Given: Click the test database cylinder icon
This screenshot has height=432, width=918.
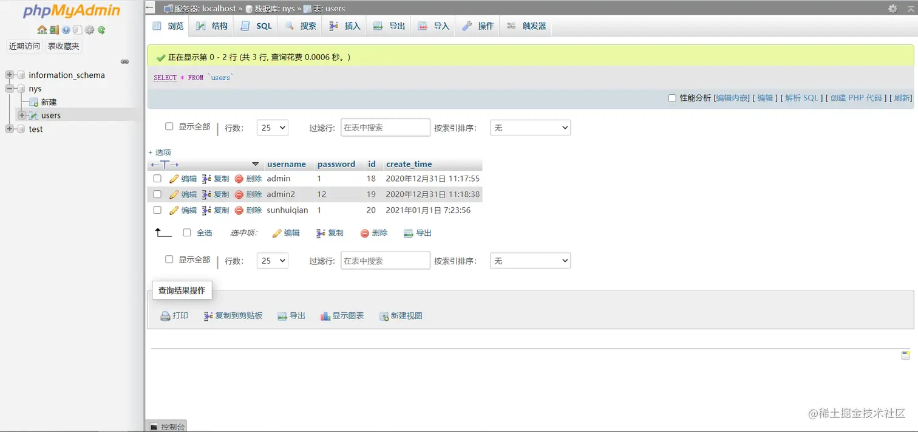Looking at the screenshot, I should pyautogui.click(x=22, y=129).
